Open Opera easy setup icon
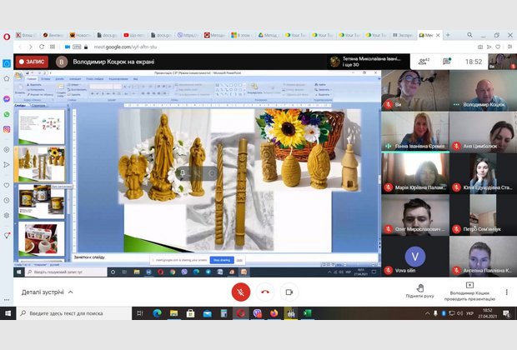Screen dimensions: 517x350 [x=509, y=47]
